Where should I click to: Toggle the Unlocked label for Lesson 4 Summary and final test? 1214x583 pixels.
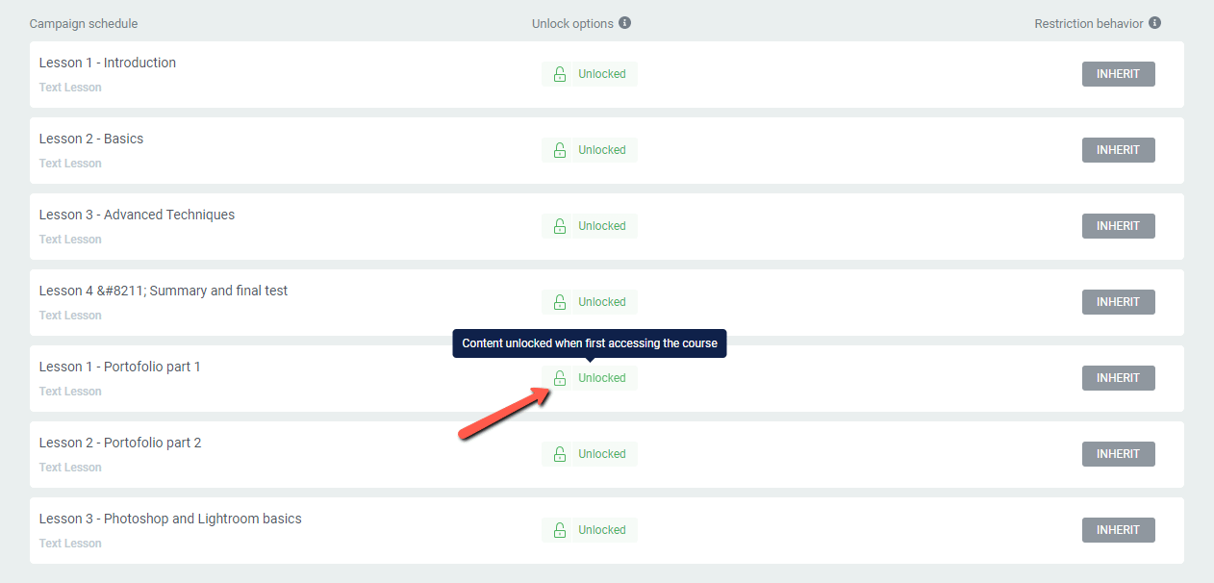[x=602, y=302]
